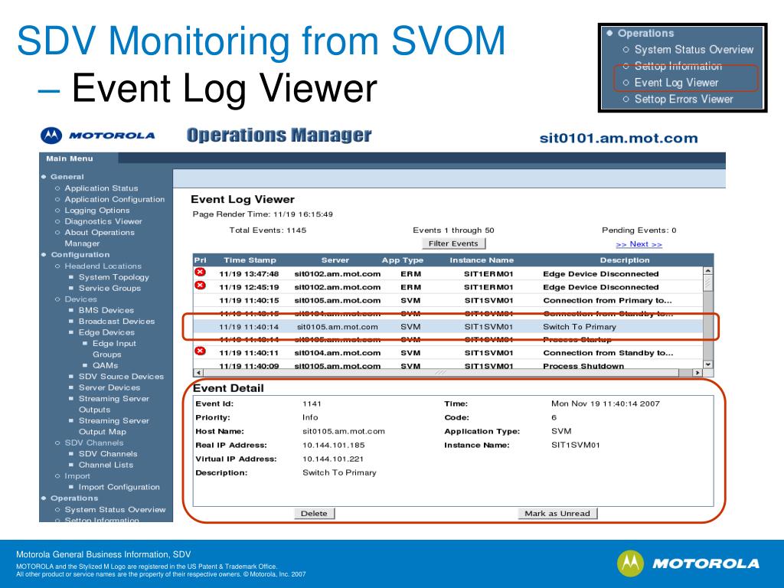Image resolution: width=784 pixels, height=588 pixels.
Task: Select 11/19 13:47:48 Edge Device Disconnected row
Action: (448, 274)
